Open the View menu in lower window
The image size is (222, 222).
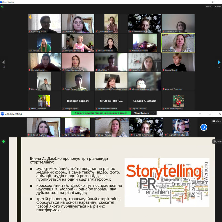pos(217,121)
